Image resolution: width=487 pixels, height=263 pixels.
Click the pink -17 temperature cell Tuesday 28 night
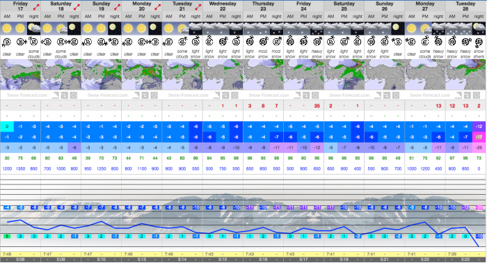(x=479, y=137)
